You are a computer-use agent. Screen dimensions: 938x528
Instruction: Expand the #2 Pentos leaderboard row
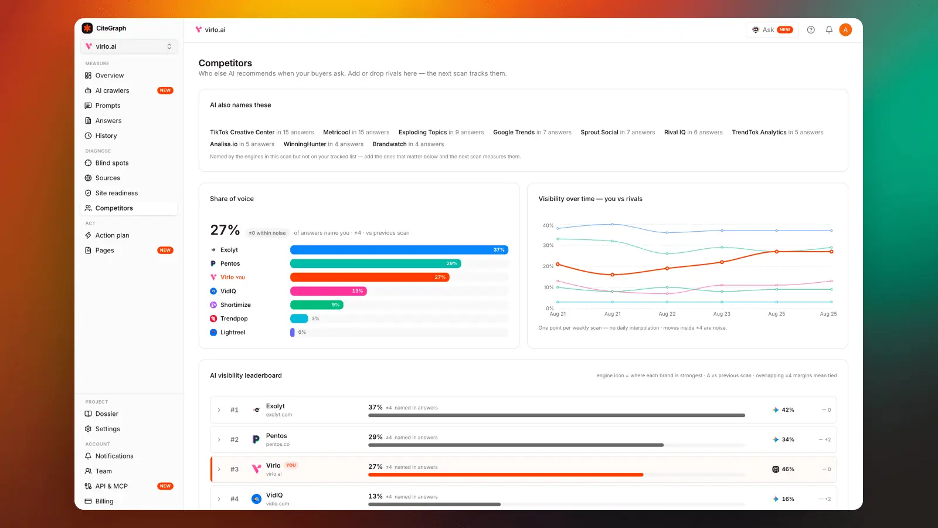point(219,440)
